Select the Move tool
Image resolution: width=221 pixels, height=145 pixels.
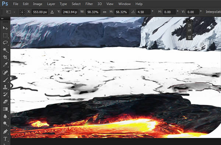[x=5, y=28]
